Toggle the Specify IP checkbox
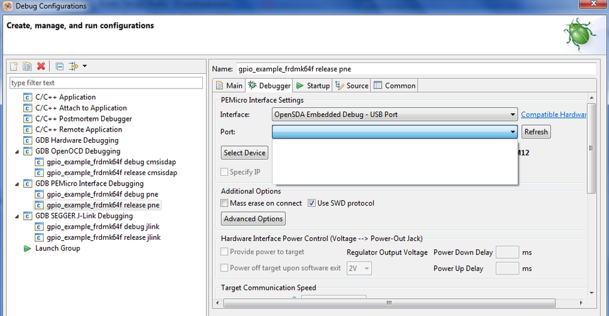 [224, 172]
